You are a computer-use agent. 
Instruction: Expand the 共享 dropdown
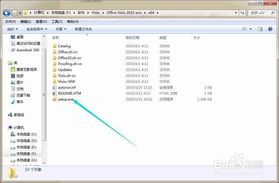pyautogui.click(x=61, y=29)
